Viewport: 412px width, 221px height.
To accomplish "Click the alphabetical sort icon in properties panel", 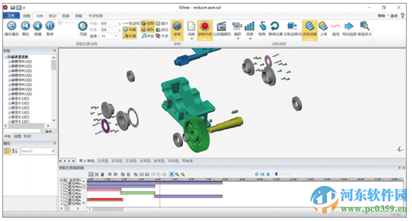I will coord(15,151).
